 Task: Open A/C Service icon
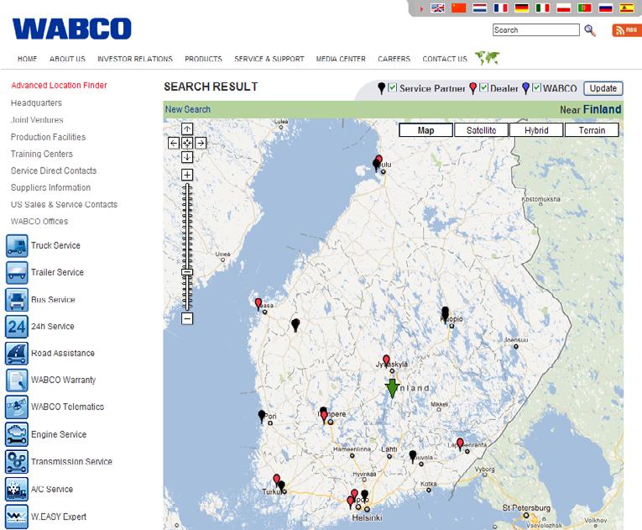pyautogui.click(x=17, y=489)
